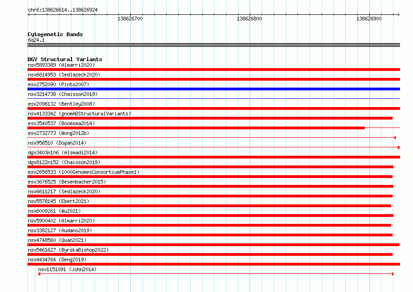Click the gray 6q24.1 cytogenetic band bar
Viewport: 413px width, 292px height.
click(213, 45)
